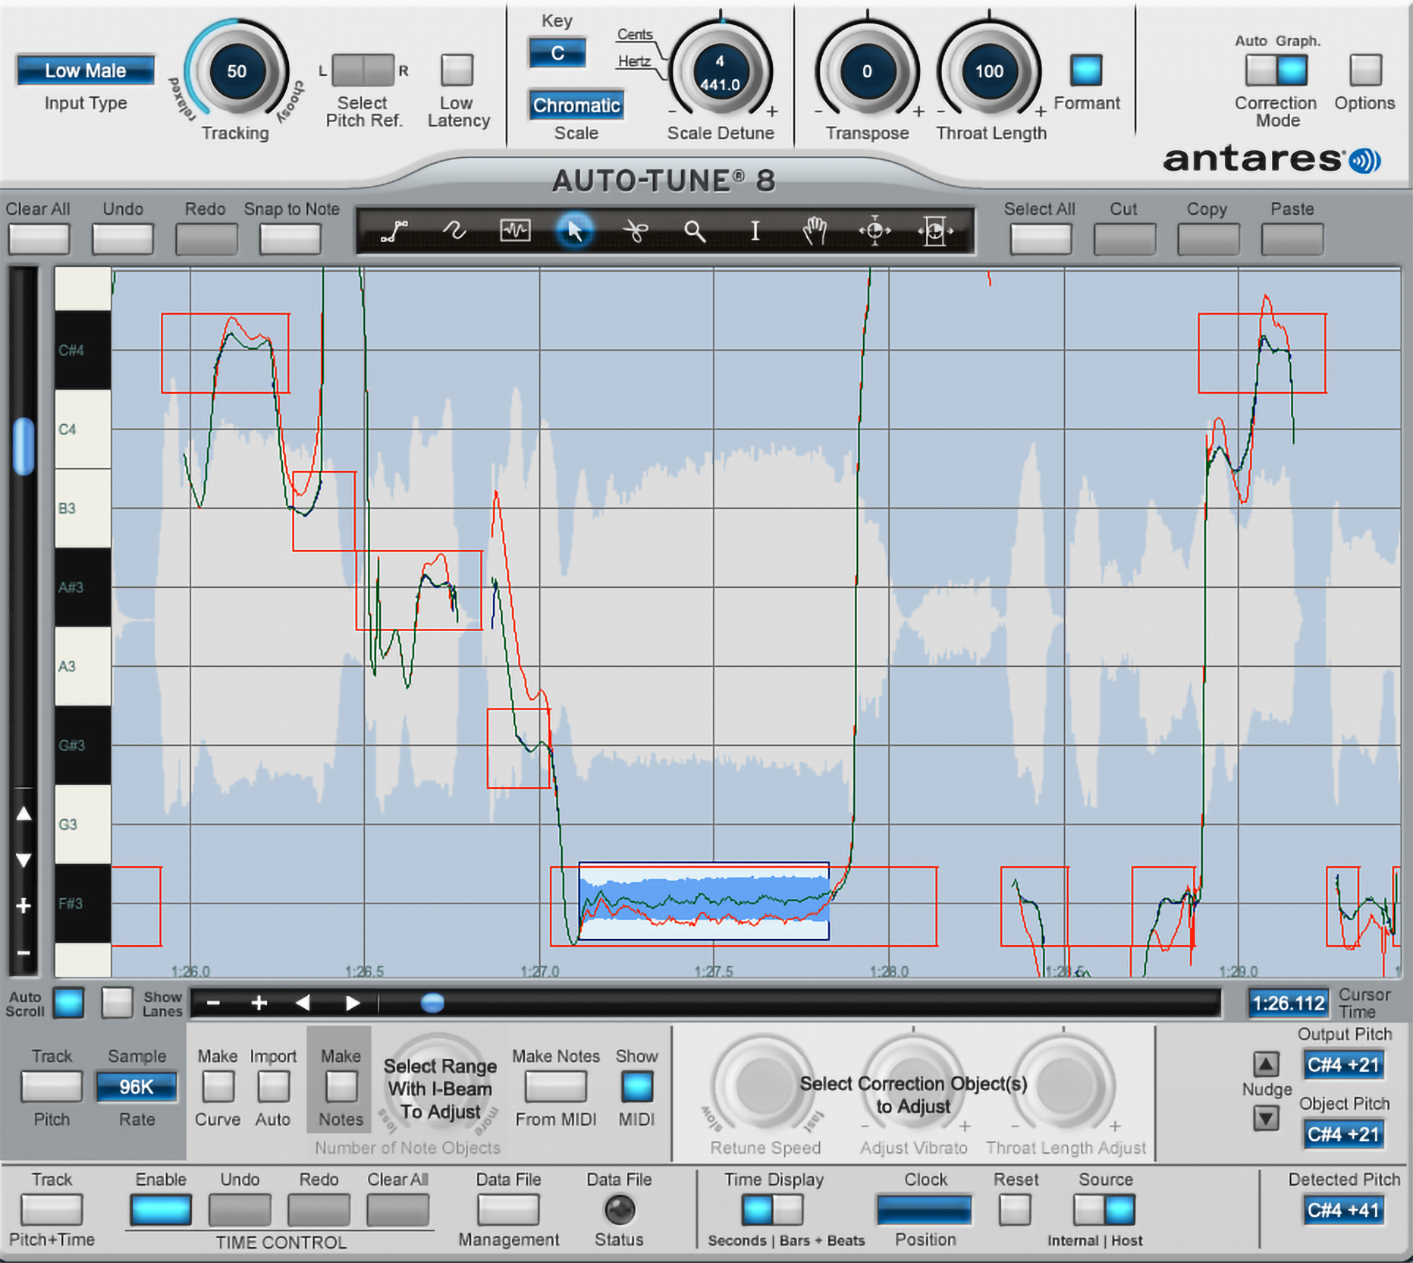Click the Import Auto button
The width and height of the screenshot is (1413, 1263).
273,1087
